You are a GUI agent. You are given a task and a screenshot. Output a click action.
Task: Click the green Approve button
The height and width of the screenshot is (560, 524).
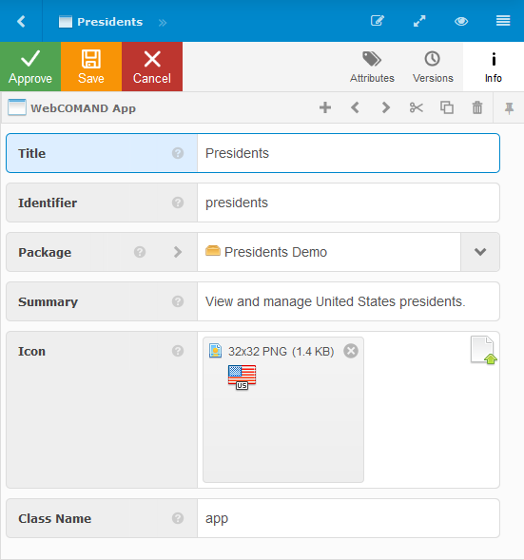click(x=30, y=67)
